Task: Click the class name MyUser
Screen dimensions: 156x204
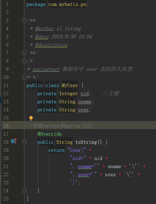Action: (70, 85)
